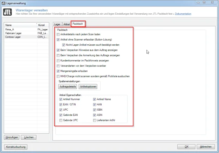This screenshot has height=153, width=219.
Task: Uncheck the ASIN checkbox
Action: click(94, 115)
